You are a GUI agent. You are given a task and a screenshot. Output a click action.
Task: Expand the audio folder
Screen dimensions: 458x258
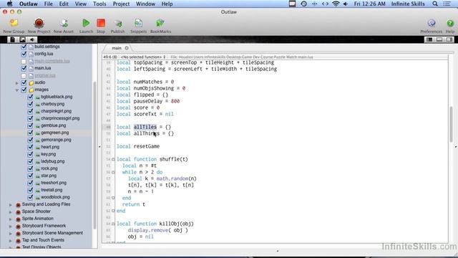16,83
